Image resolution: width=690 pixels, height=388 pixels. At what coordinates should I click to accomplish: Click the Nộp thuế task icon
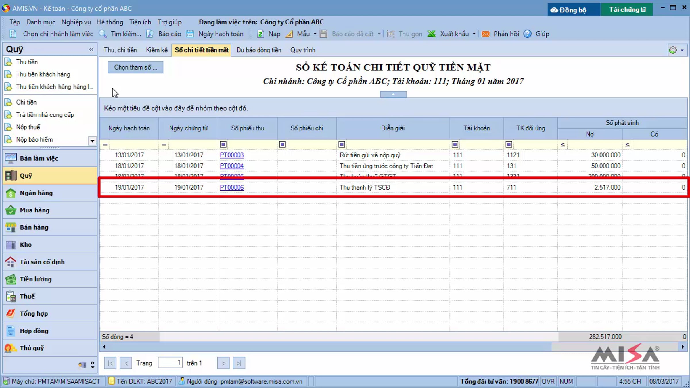click(9, 127)
